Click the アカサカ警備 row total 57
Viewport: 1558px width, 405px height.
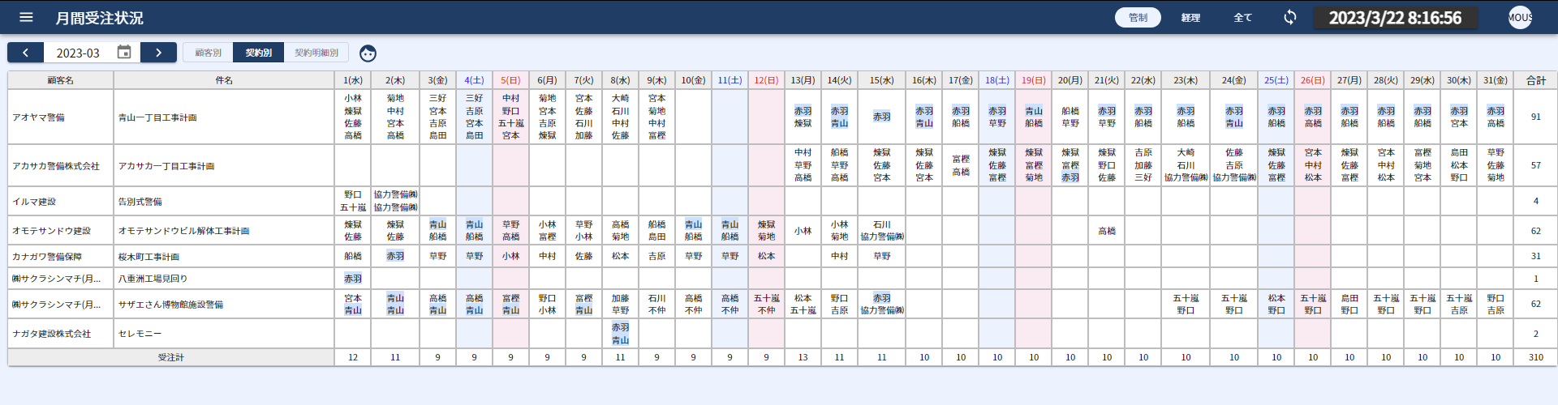pyautogui.click(x=1536, y=165)
